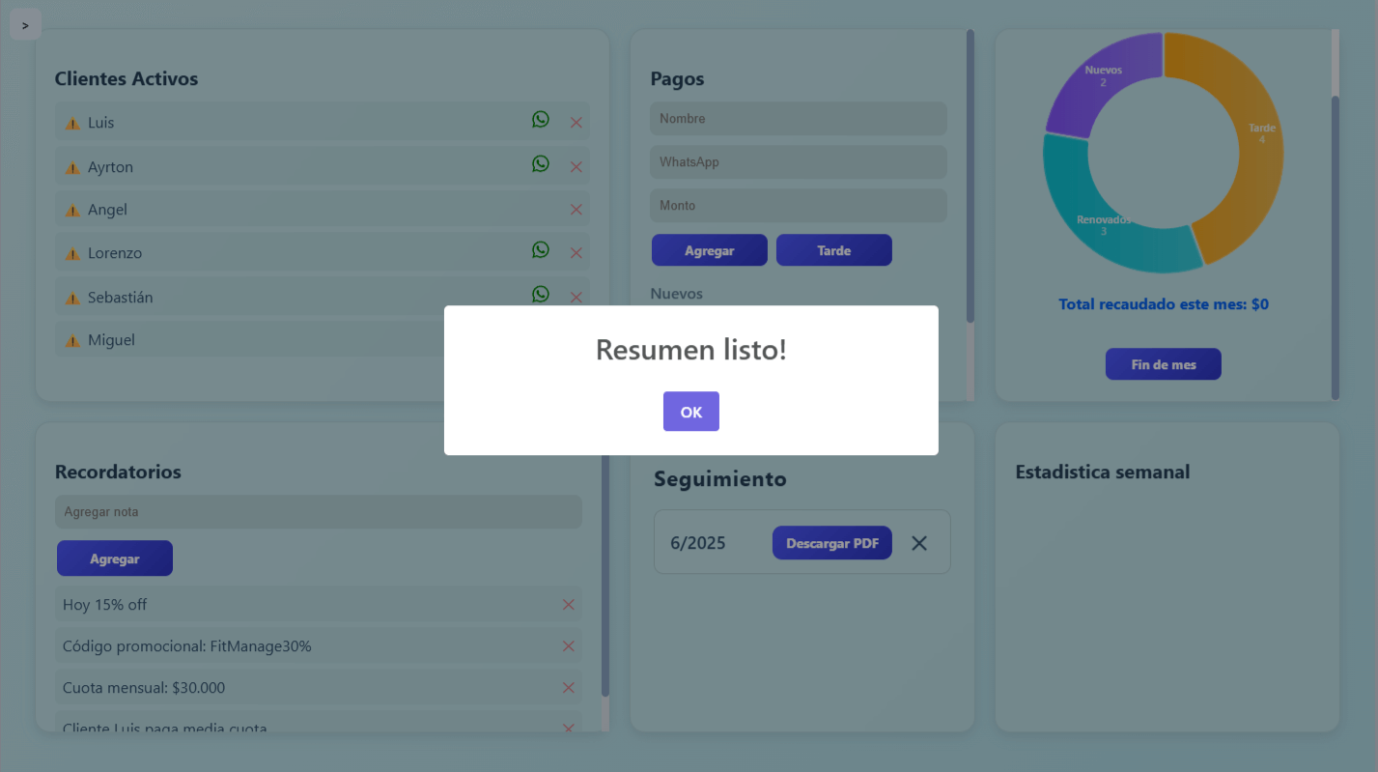Image resolution: width=1378 pixels, height=772 pixels.
Task: Open WhatsApp chat for Ayrton
Action: click(x=541, y=163)
